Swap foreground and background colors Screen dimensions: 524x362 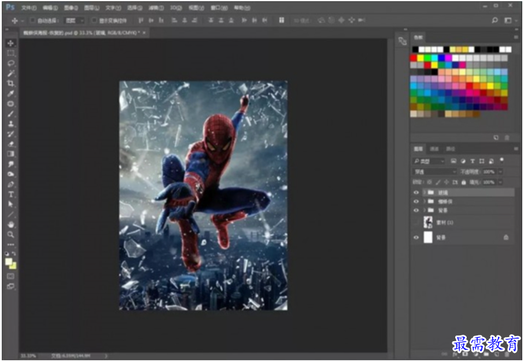click(14, 254)
